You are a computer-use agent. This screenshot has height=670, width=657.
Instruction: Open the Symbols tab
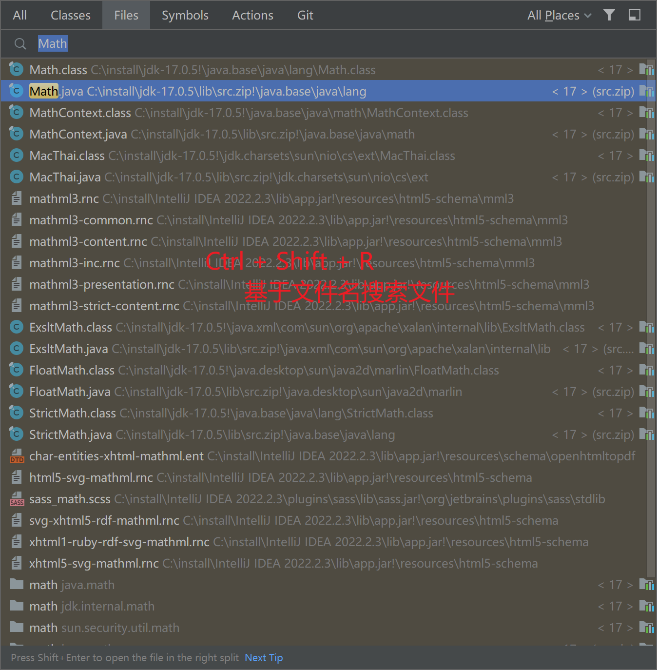(x=185, y=15)
